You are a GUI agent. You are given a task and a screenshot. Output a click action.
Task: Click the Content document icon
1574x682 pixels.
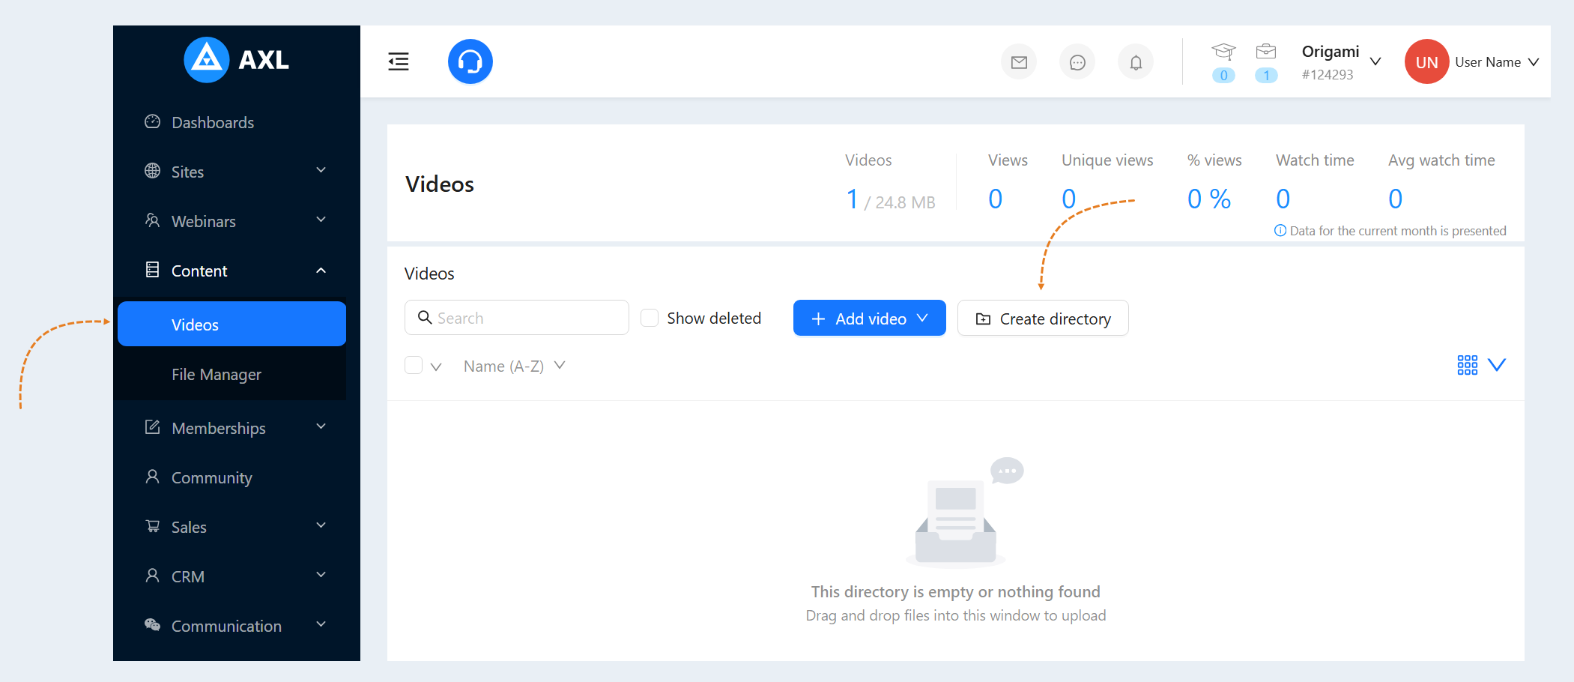(x=152, y=270)
